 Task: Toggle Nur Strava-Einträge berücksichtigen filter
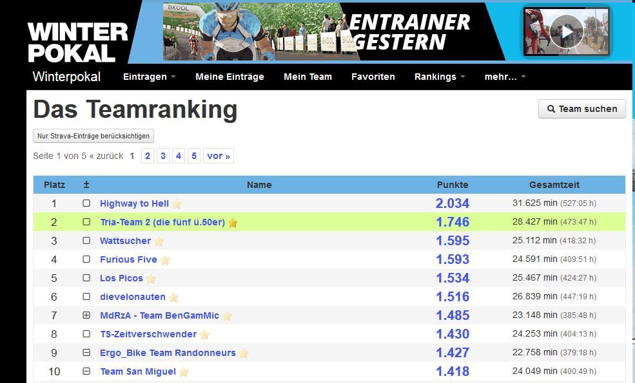pos(93,136)
